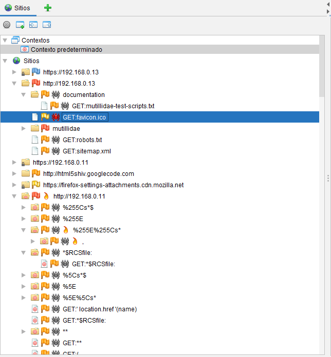
Task: Click the yellow flag on firefox-settings-attachments site
Action: coord(36,185)
